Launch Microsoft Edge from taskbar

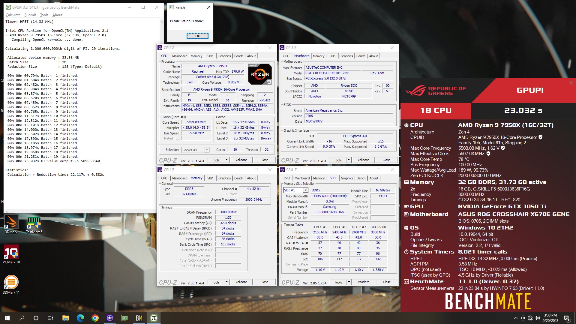80,318
